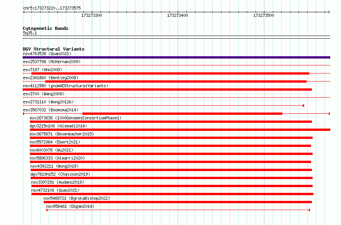Click the thin line of nsv956461 (Dogan2014)
Image resolution: width=341 pixels, height=225 pixels.
[178, 210]
